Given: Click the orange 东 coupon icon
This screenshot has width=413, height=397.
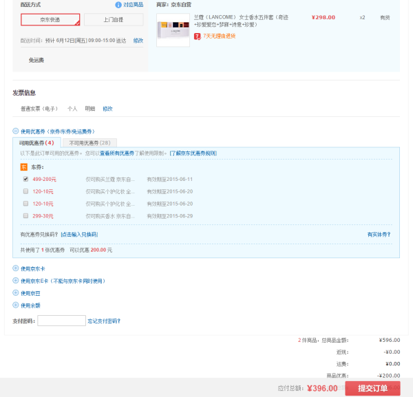Looking at the screenshot, I should [23, 167].
